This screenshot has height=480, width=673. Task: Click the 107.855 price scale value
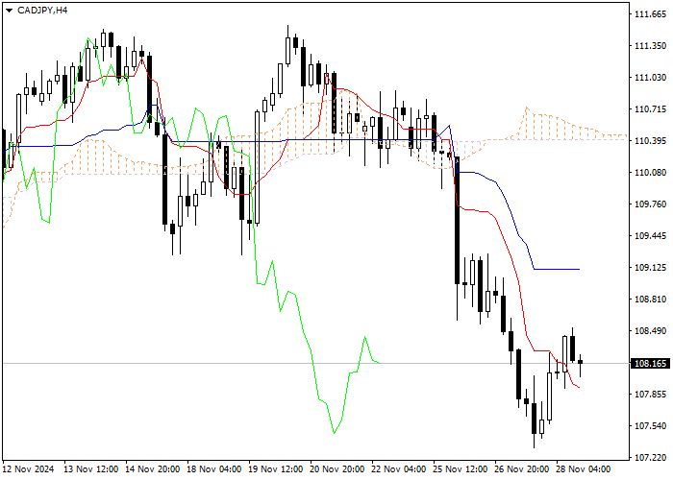coord(650,395)
